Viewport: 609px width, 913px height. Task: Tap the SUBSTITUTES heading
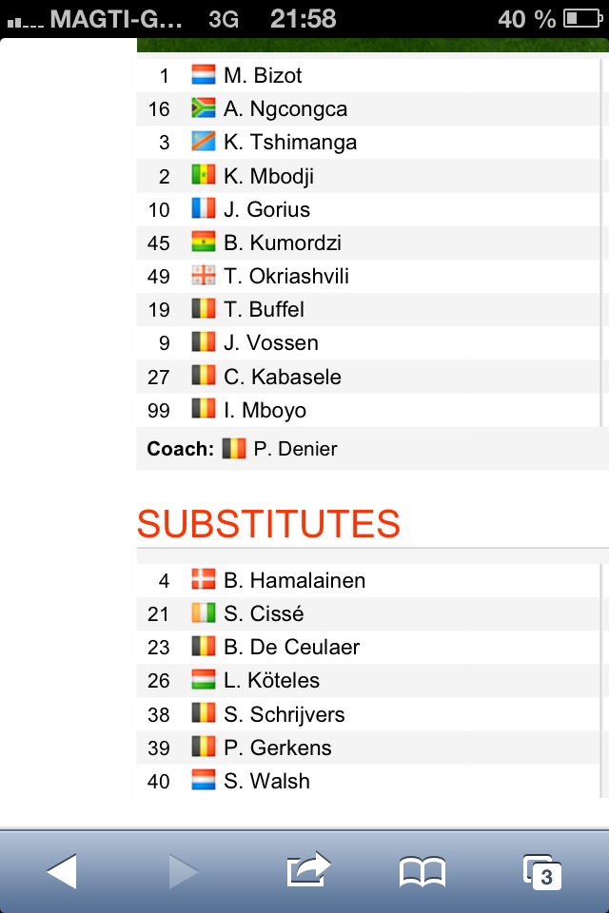(268, 524)
